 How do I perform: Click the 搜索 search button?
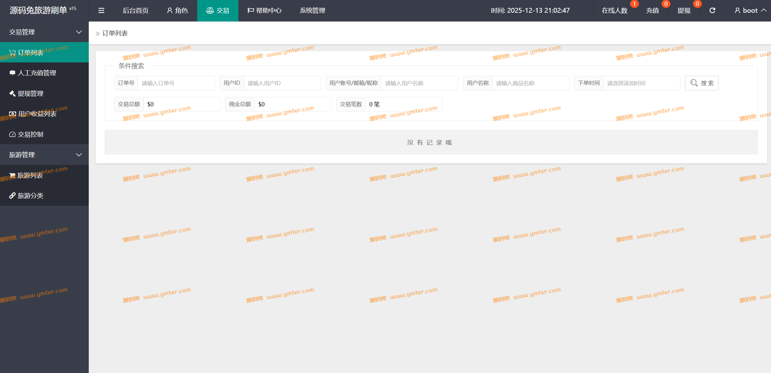coord(702,83)
